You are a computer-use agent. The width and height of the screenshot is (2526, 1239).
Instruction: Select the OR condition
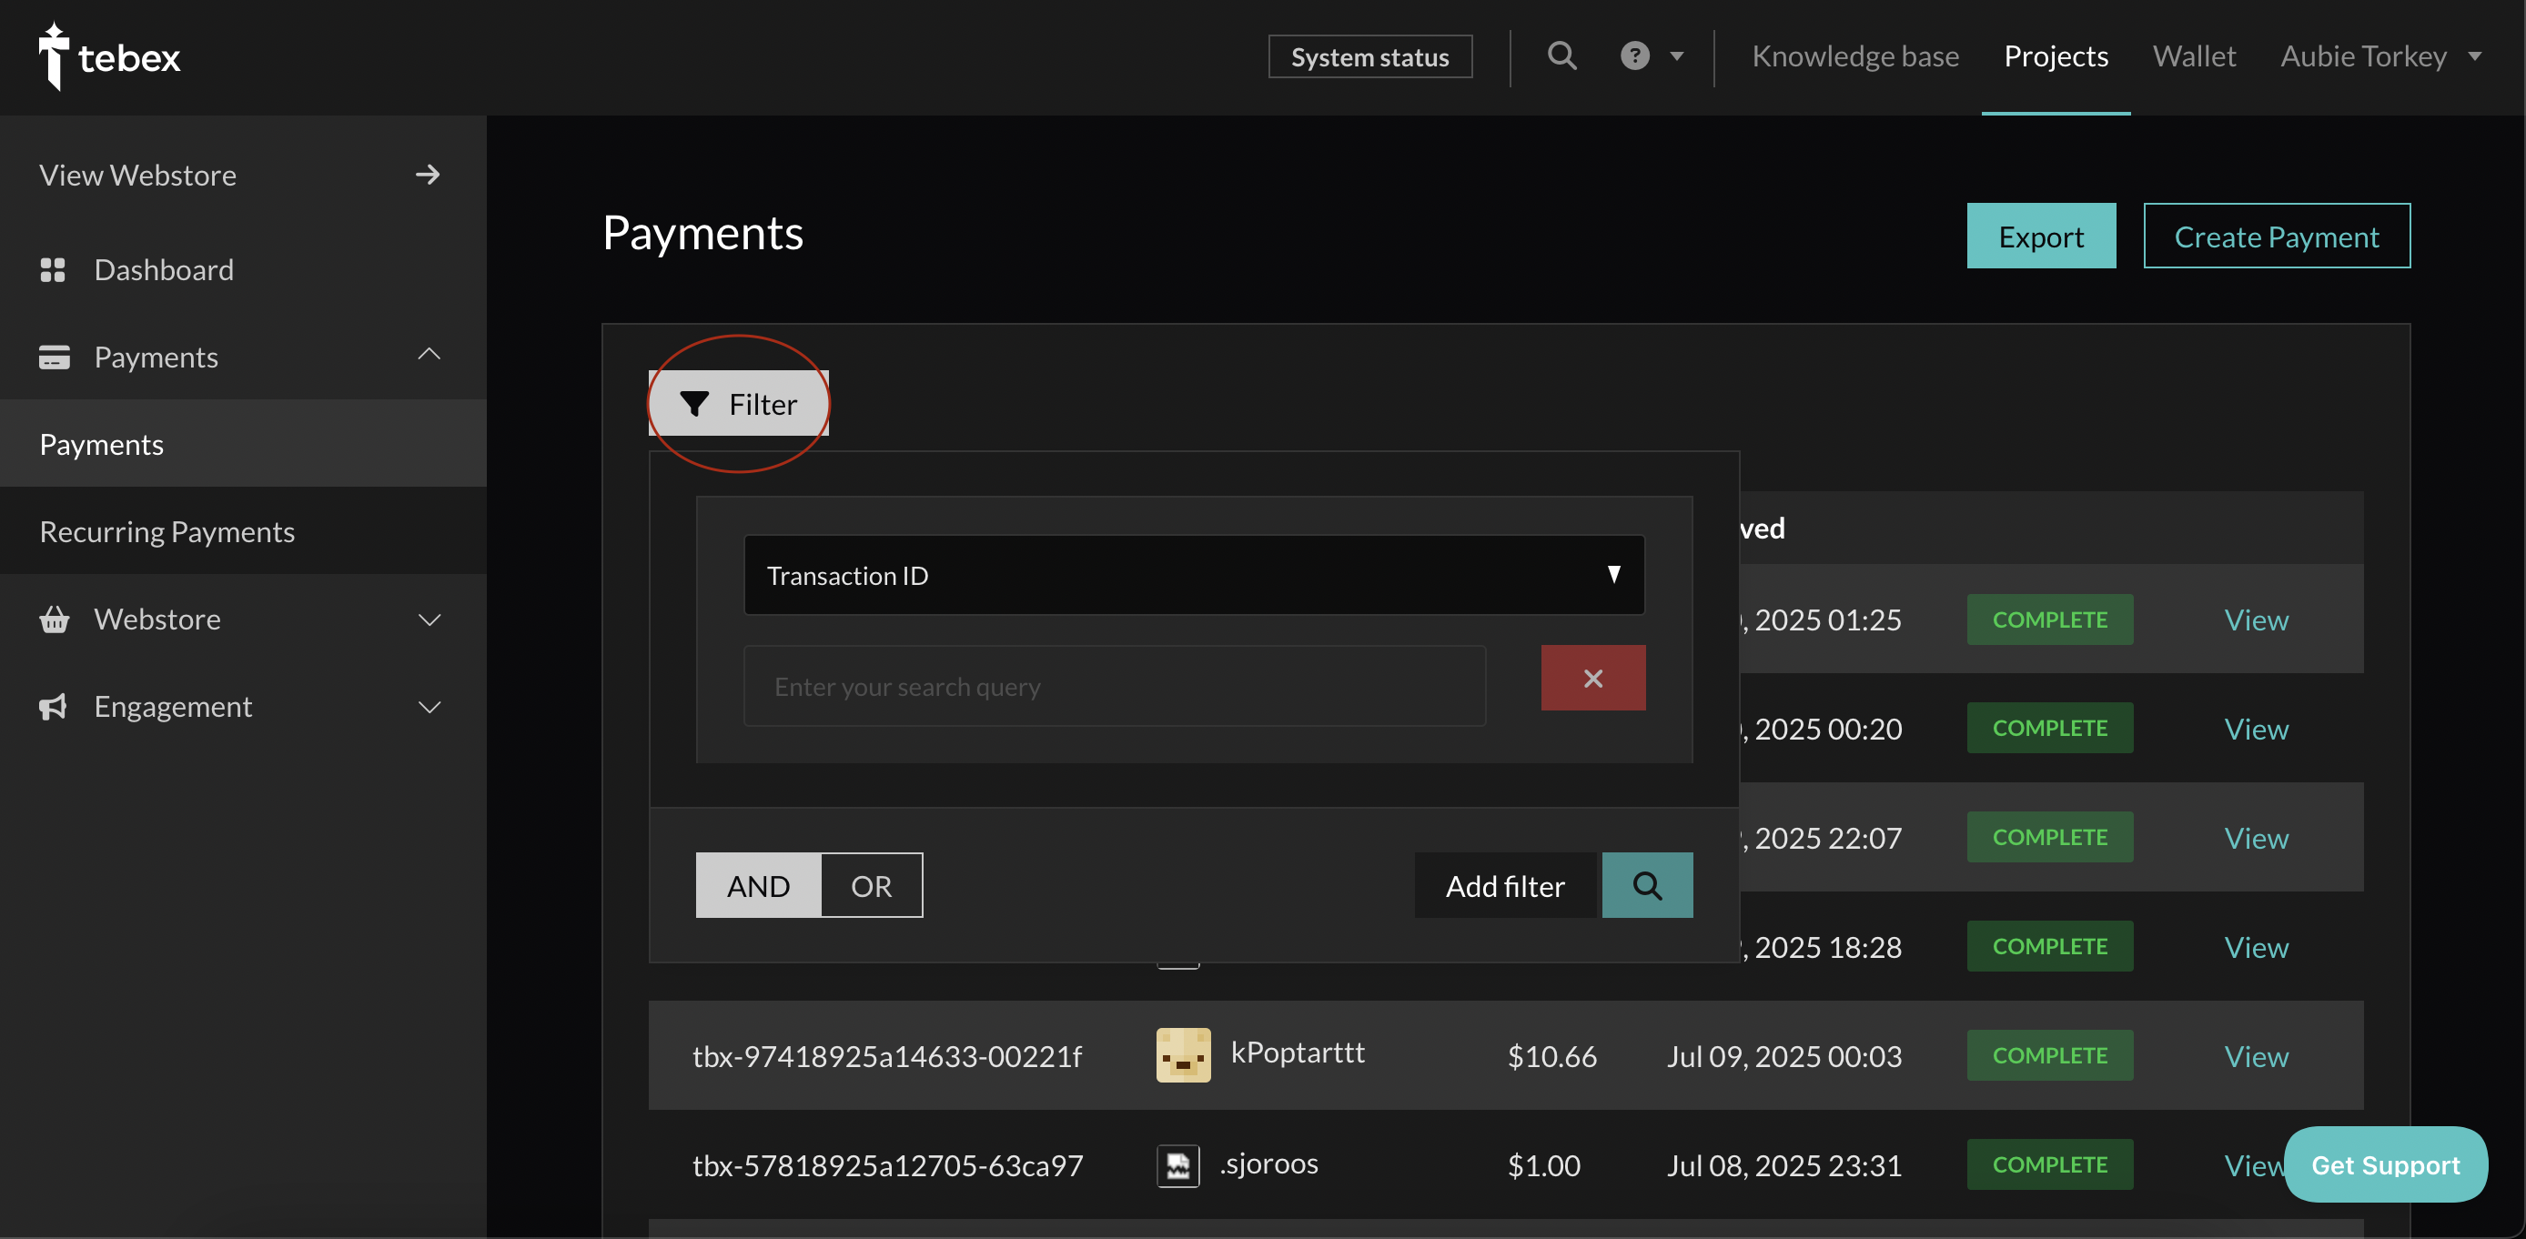point(871,885)
